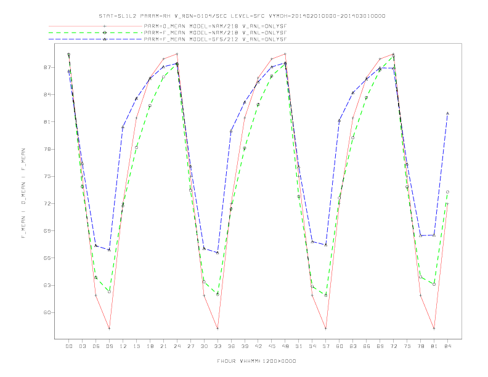Click x-axis forecast hour label 60
The image size is (488, 377).
click(x=340, y=346)
